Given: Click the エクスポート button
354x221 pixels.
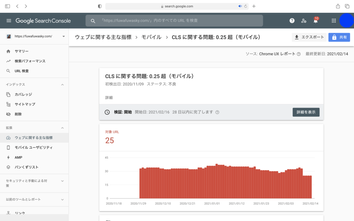Looking at the screenshot, I should 309,37.
